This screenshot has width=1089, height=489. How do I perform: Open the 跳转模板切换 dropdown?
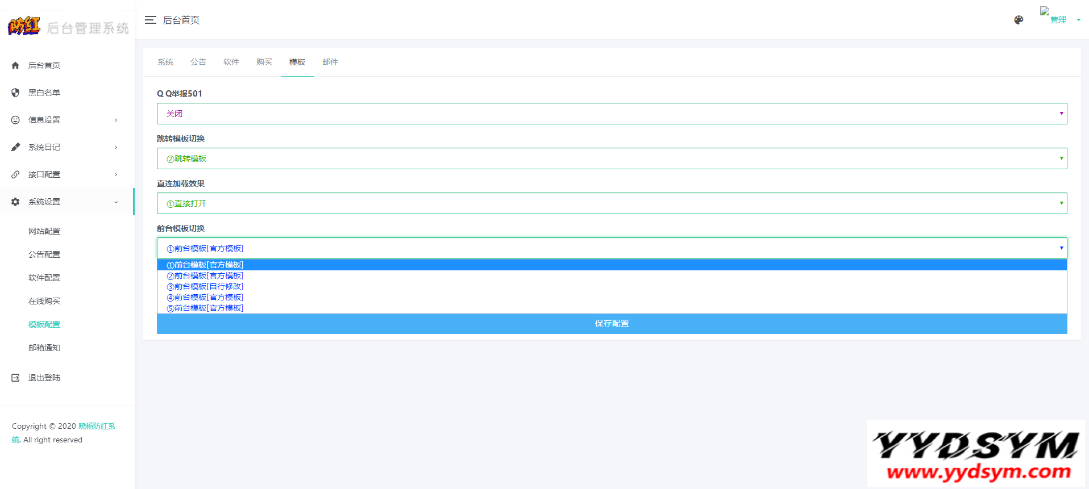click(612, 158)
